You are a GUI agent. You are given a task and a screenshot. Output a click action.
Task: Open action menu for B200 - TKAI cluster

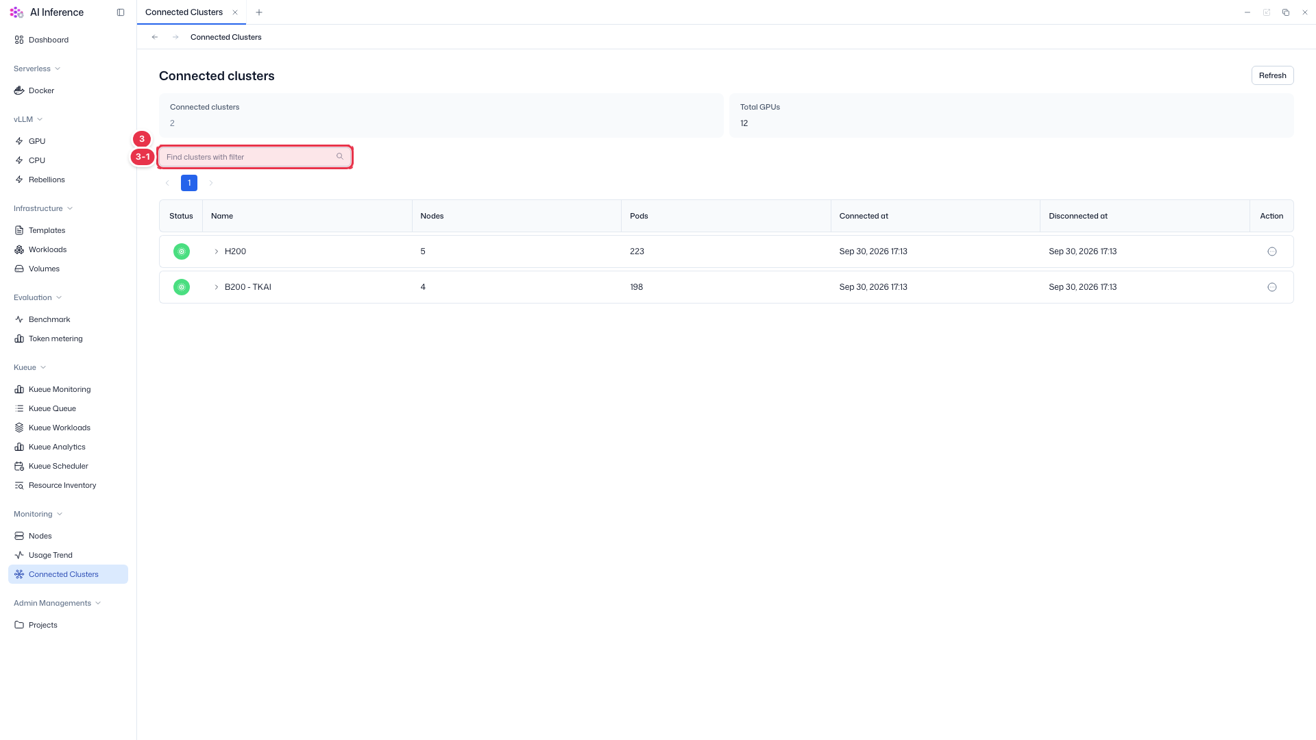[1272, 287]
